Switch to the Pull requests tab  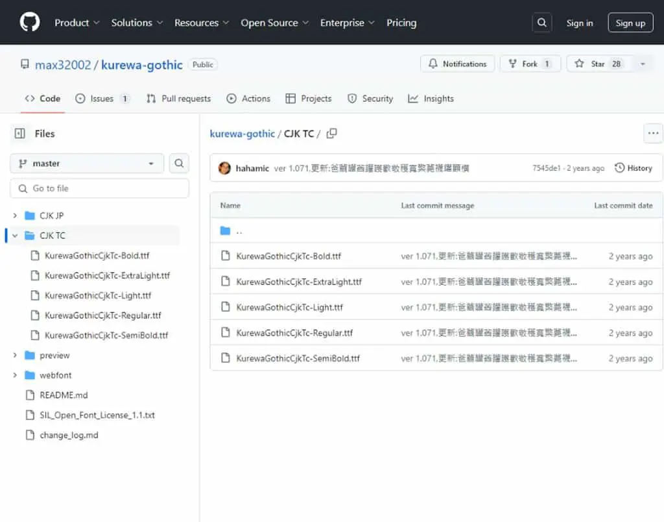[x=178, y=99]
